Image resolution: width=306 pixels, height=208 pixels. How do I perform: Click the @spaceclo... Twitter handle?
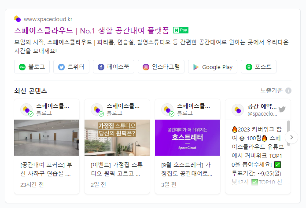[262, 113]
